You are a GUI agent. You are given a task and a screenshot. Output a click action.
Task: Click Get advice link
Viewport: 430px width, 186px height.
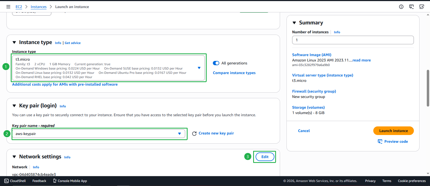(x=73, y=43)
